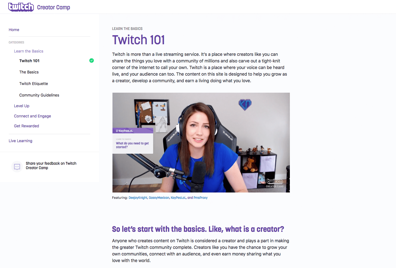Expand the Level Up category

pos(22,106)
